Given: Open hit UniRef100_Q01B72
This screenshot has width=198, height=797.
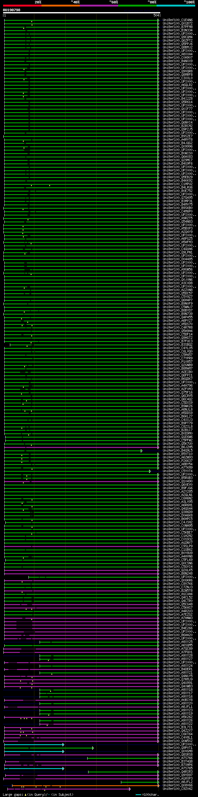Looking at the screenshot, I should pos(178,24).
